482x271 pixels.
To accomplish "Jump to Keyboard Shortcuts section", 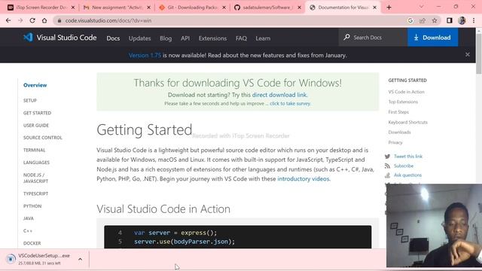I will pos(407,122).
